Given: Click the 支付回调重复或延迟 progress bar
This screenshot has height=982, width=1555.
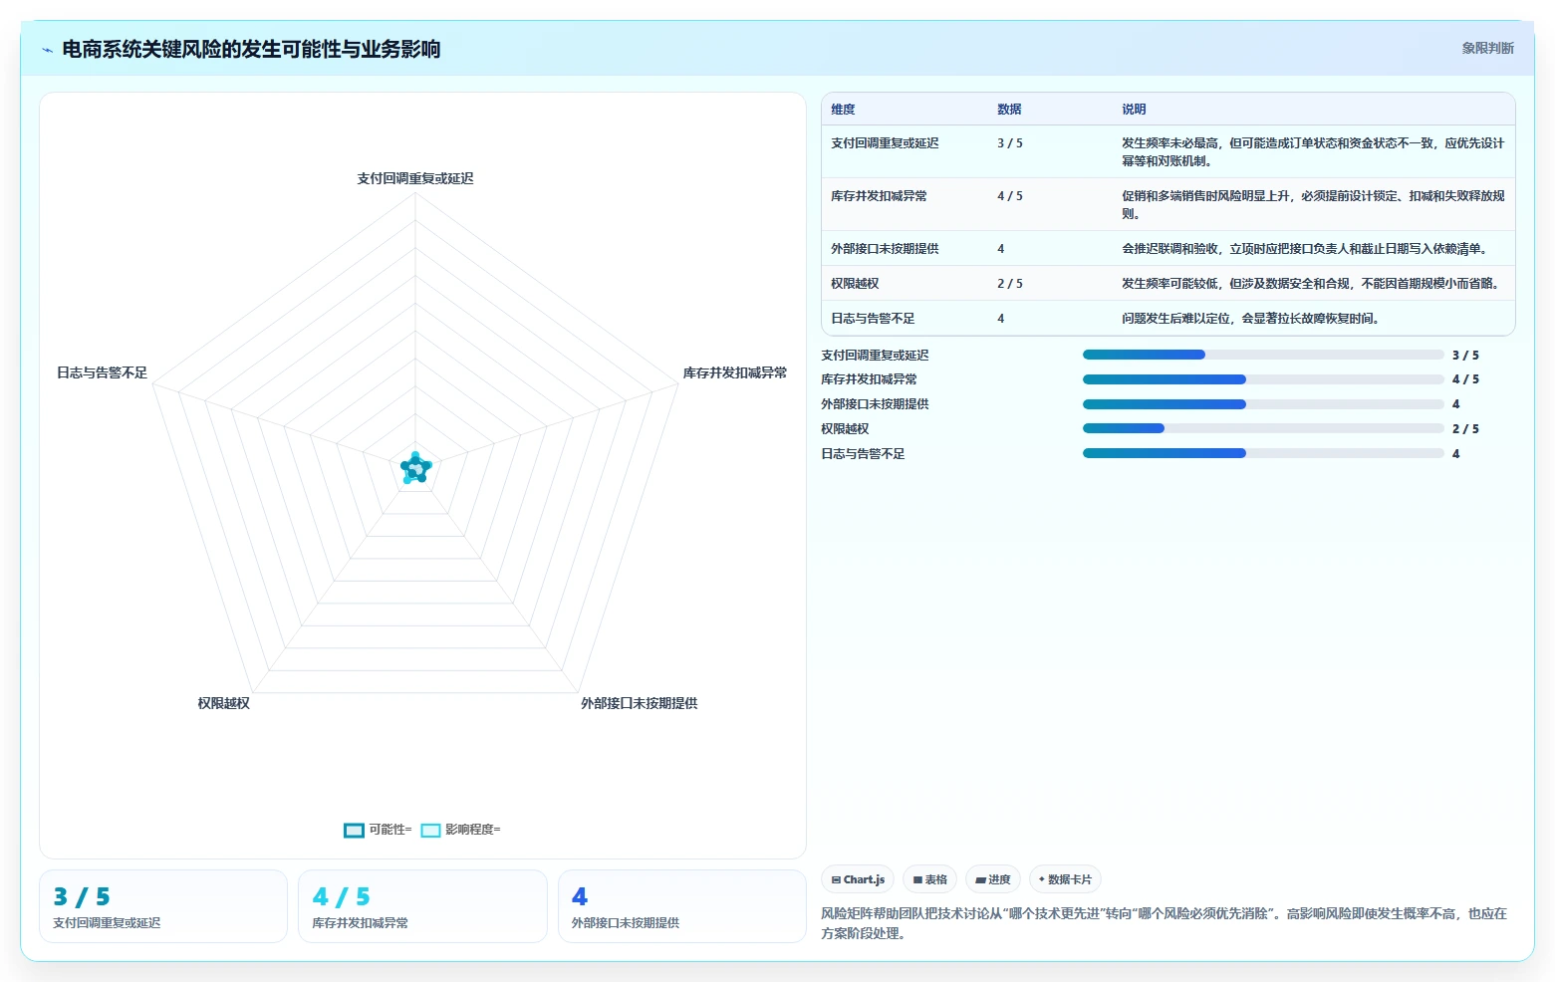Looking at the screenshot, I should [1262, 355].
